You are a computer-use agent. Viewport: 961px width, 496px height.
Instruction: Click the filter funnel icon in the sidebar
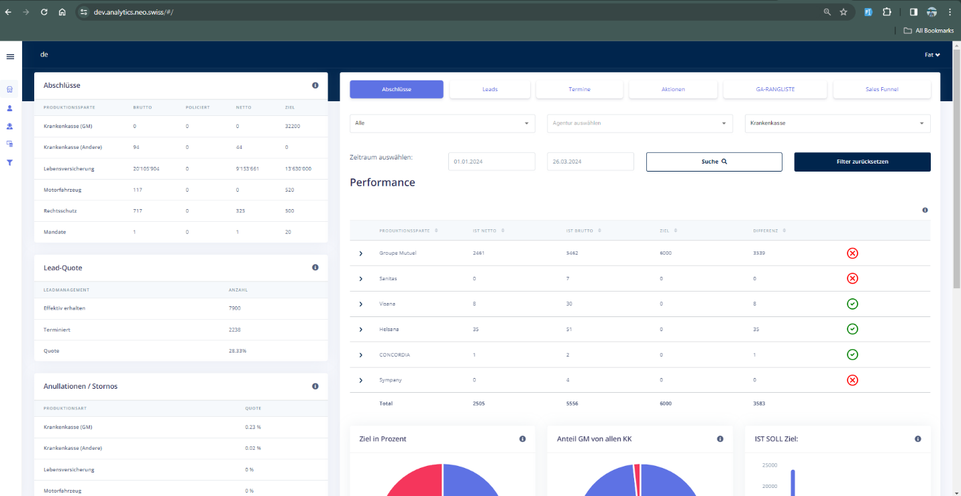(10, 162)
